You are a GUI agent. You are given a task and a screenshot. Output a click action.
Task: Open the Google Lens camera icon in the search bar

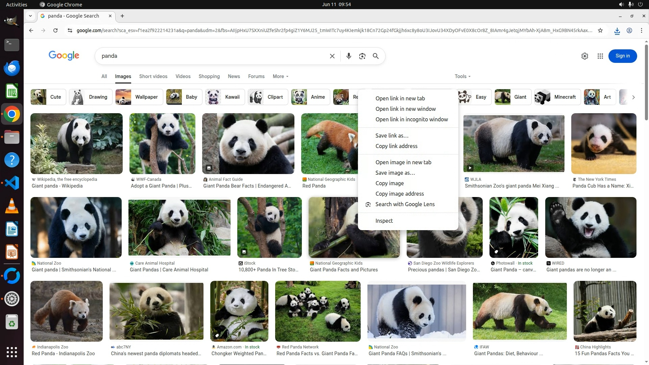(x=362, y=56)
